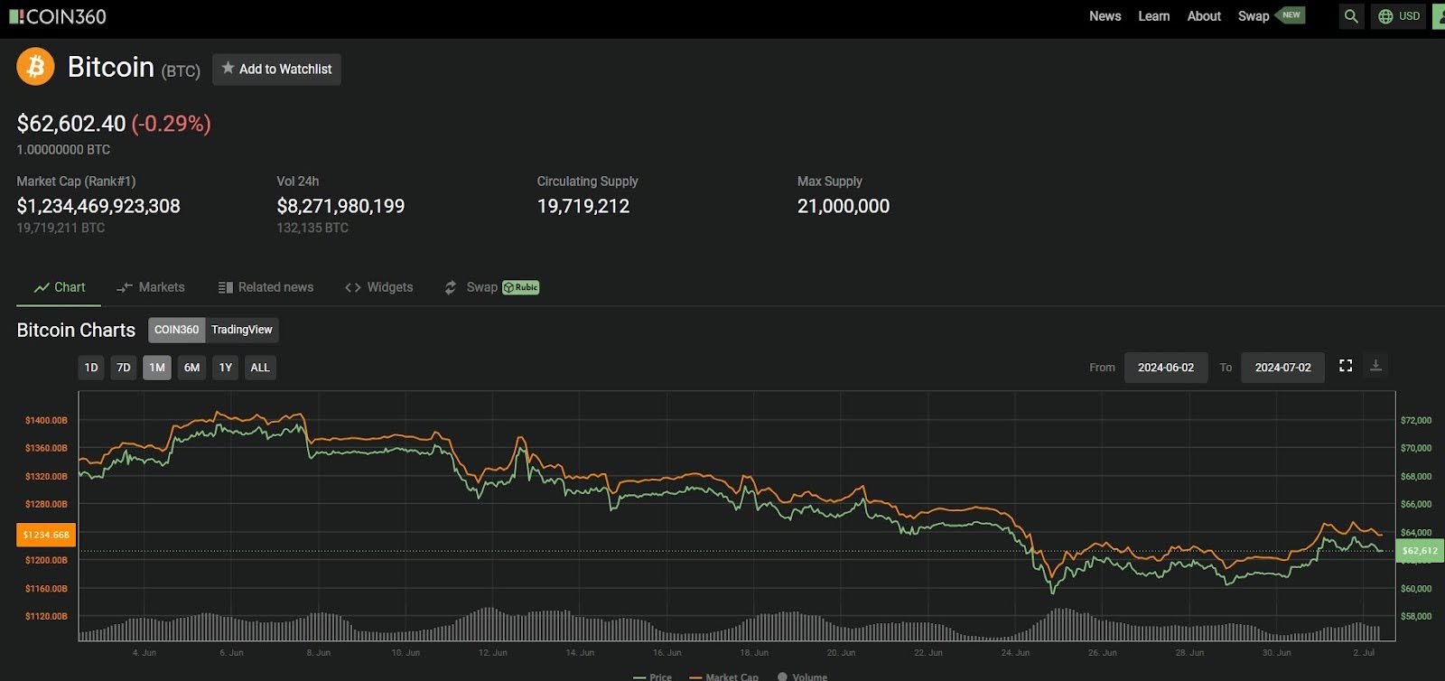Open Swap in top navigation
The image size is (1445, 681).
click(x=1254, y=16)
